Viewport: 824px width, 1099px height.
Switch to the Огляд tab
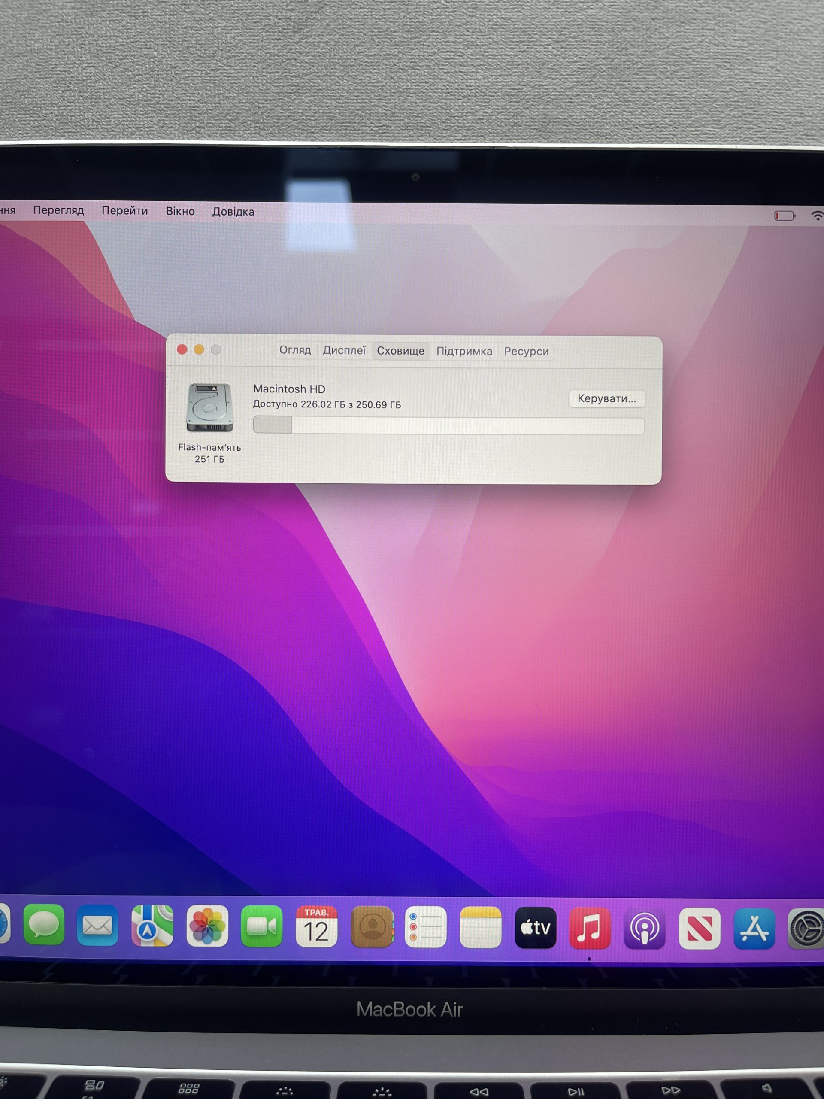[x=295, y=350]
